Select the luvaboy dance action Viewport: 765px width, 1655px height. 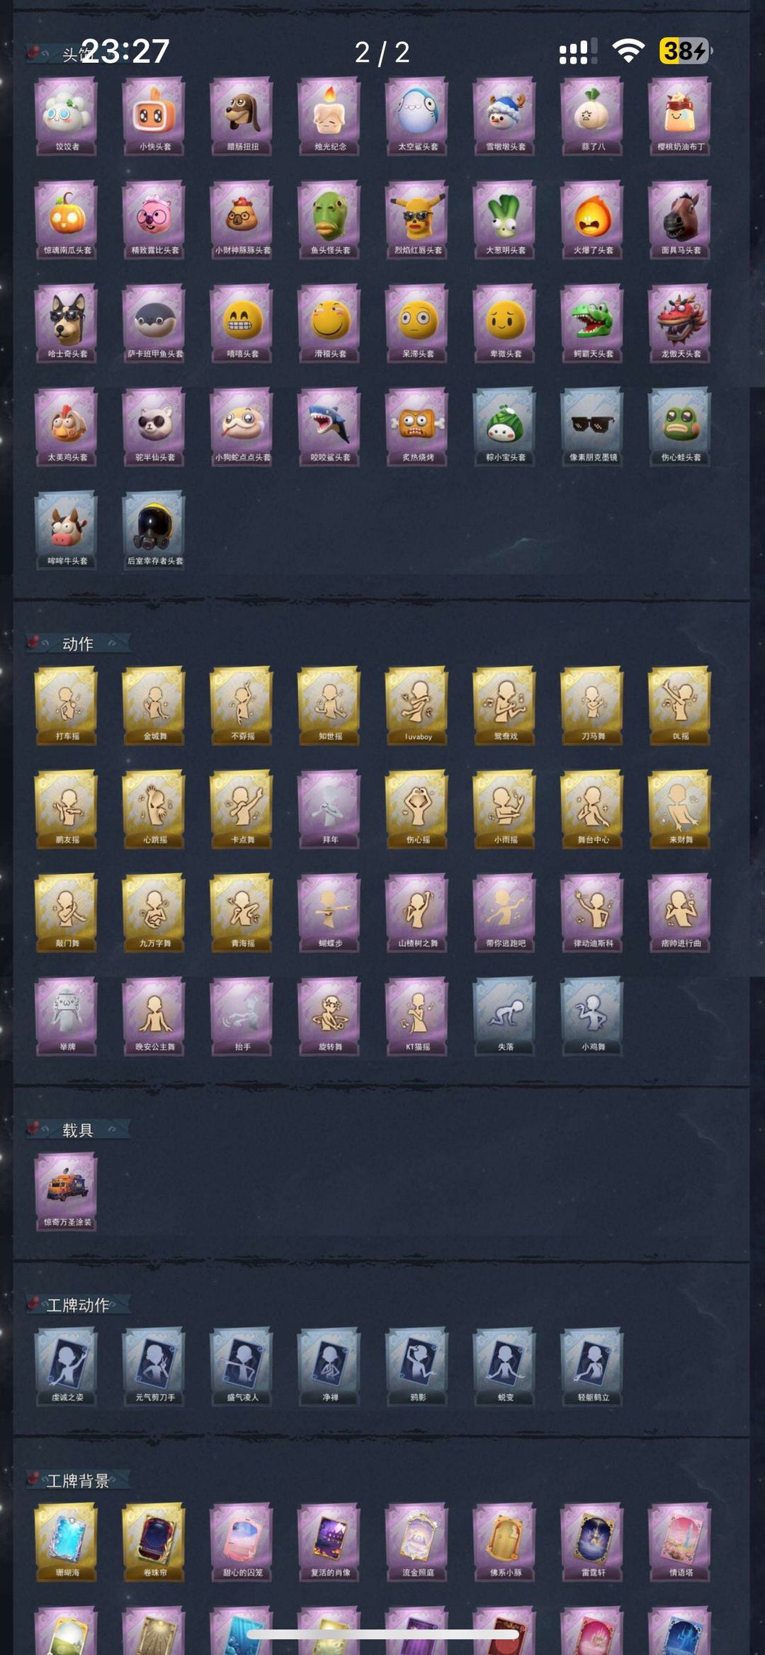click(x=417, y=705)
